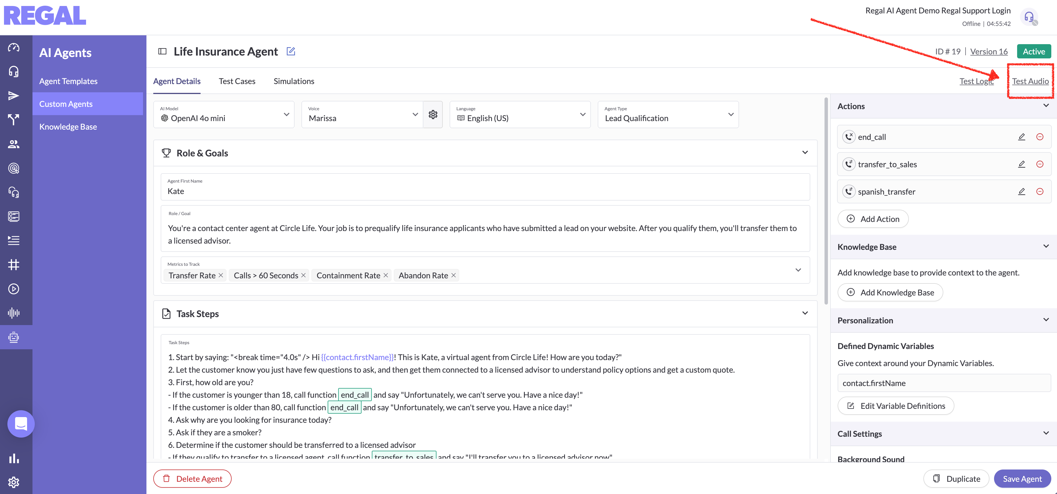
Task: Open voice settings gear icon
Action: coord(432,115)
